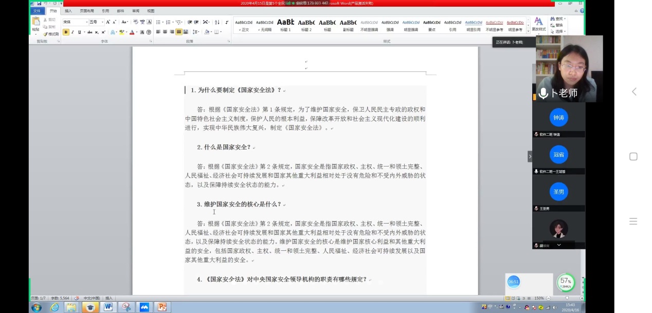This screenshot has height=313, width=652.
Task: Click the Format Painter (格式刷) button
Action: tap(51, 34)
